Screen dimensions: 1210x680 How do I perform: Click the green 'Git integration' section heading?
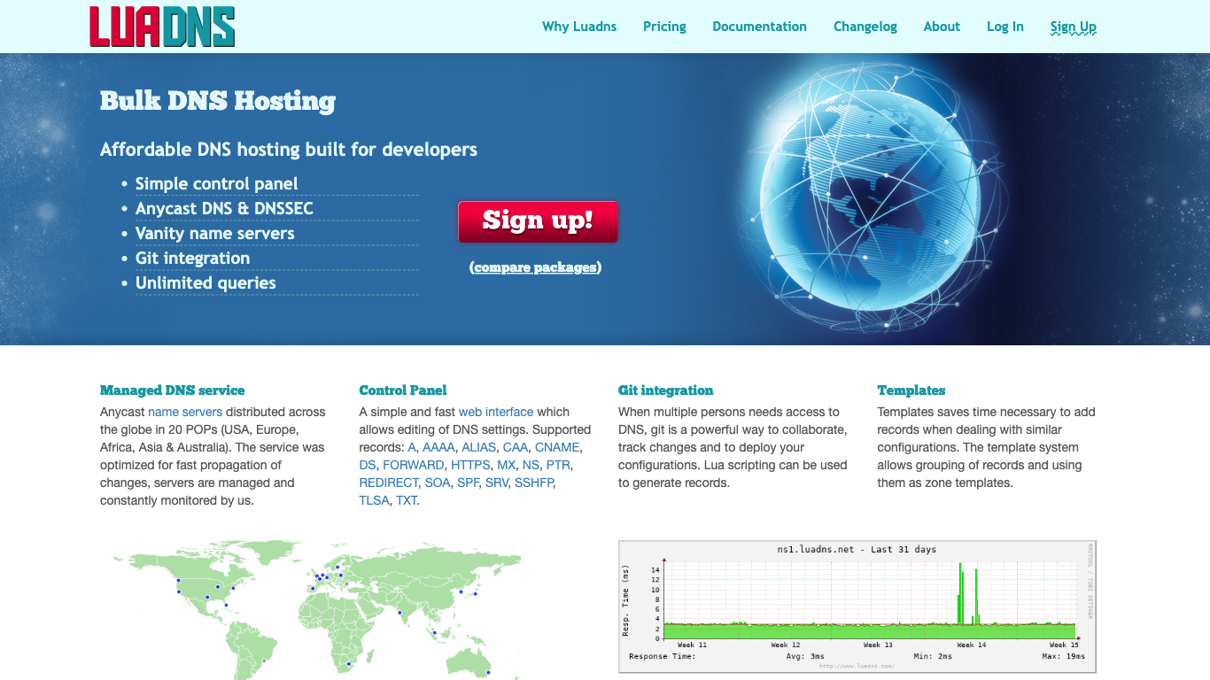pos(665,390)
